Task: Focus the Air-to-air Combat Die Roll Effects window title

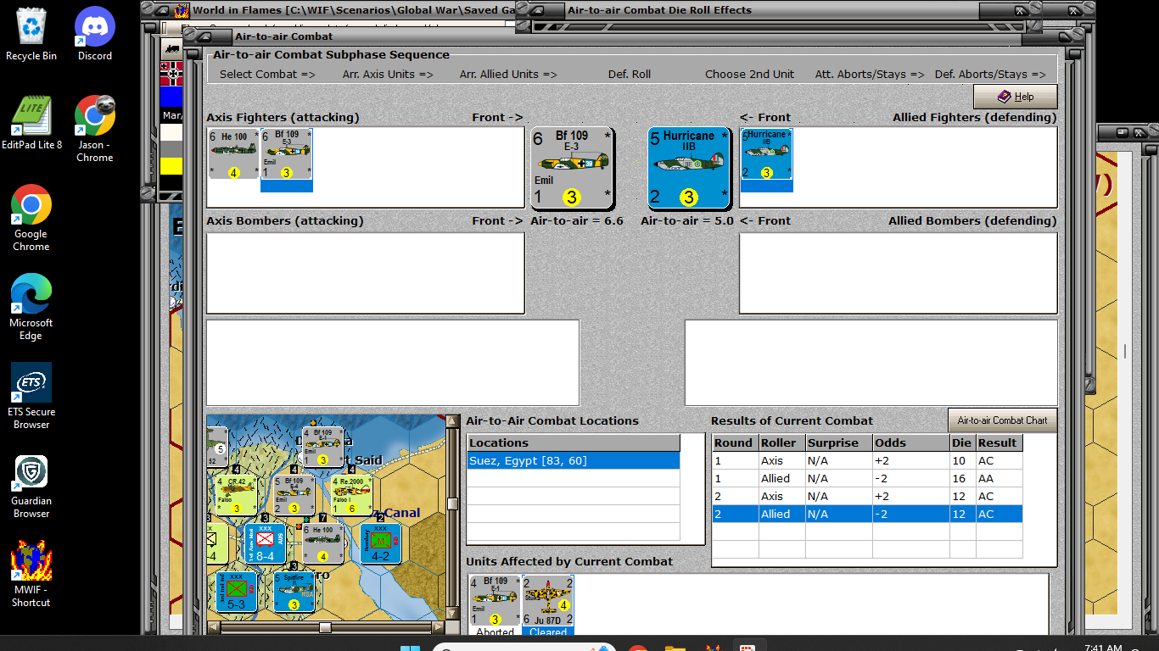Action: pyautogui.click(x=659, y=10)
